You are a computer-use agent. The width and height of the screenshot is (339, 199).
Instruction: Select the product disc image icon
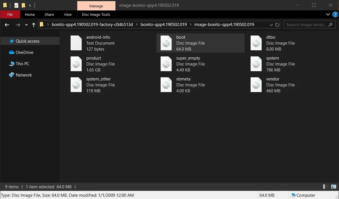[76, 64]
